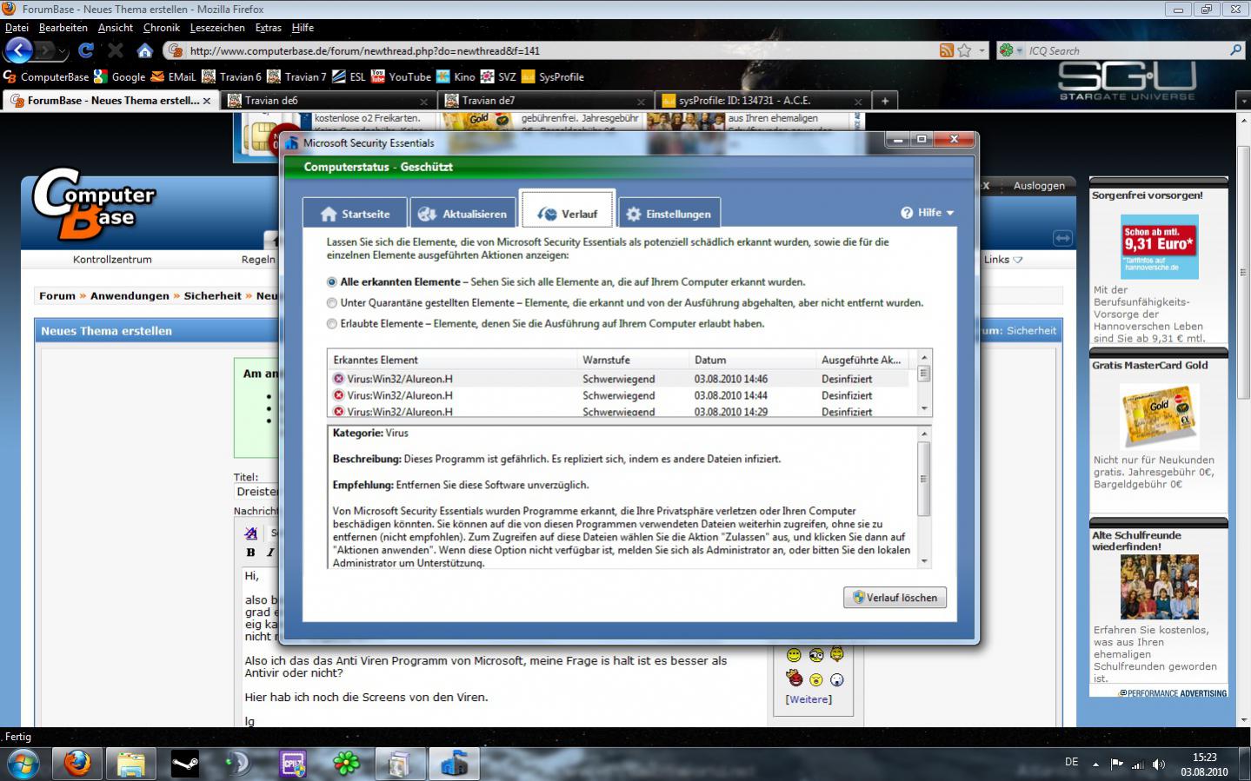Click Ausloggen link
Viewport: 1251px width, 781px height.
[x=1039, y=185]
